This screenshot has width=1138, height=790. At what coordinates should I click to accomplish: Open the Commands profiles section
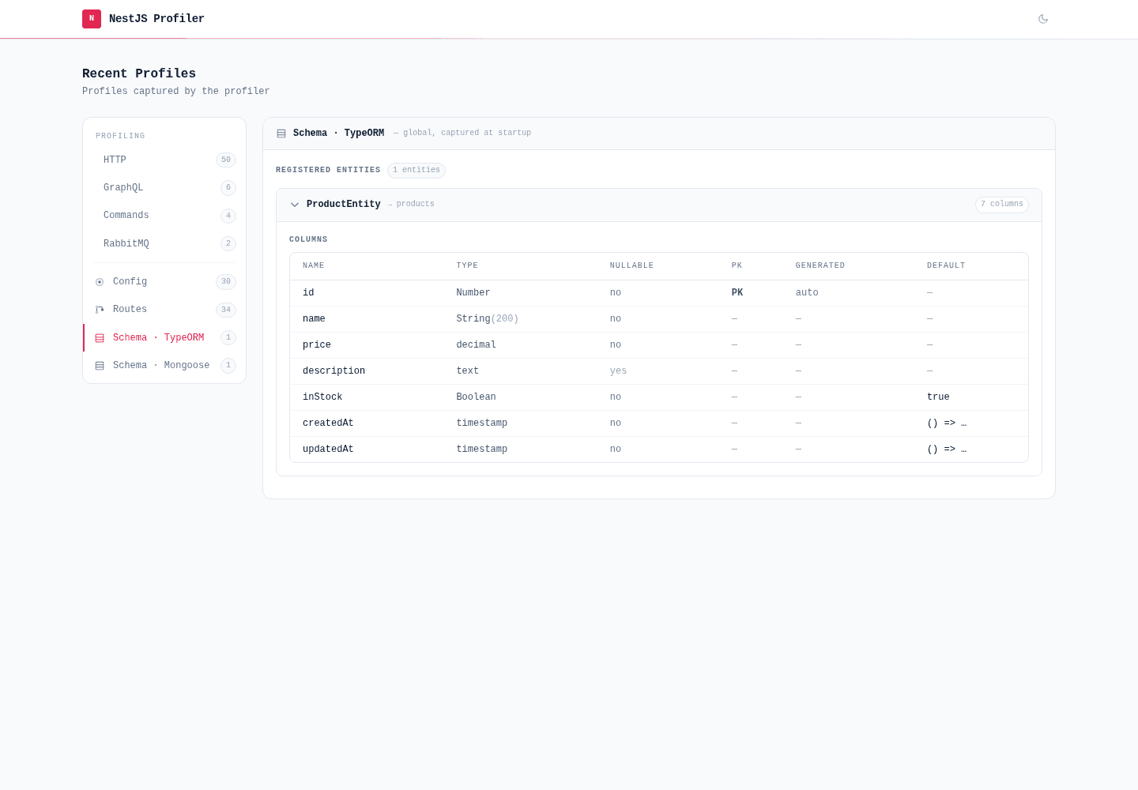coord(164,216)
